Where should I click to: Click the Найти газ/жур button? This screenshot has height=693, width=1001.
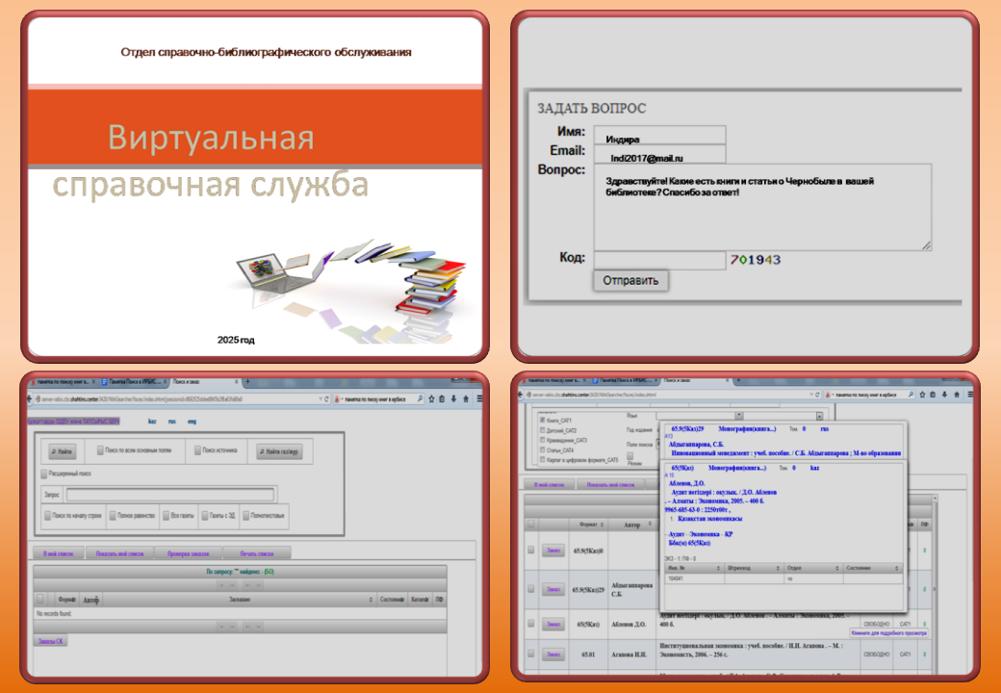pyautogui.click(x=278, y=449)
